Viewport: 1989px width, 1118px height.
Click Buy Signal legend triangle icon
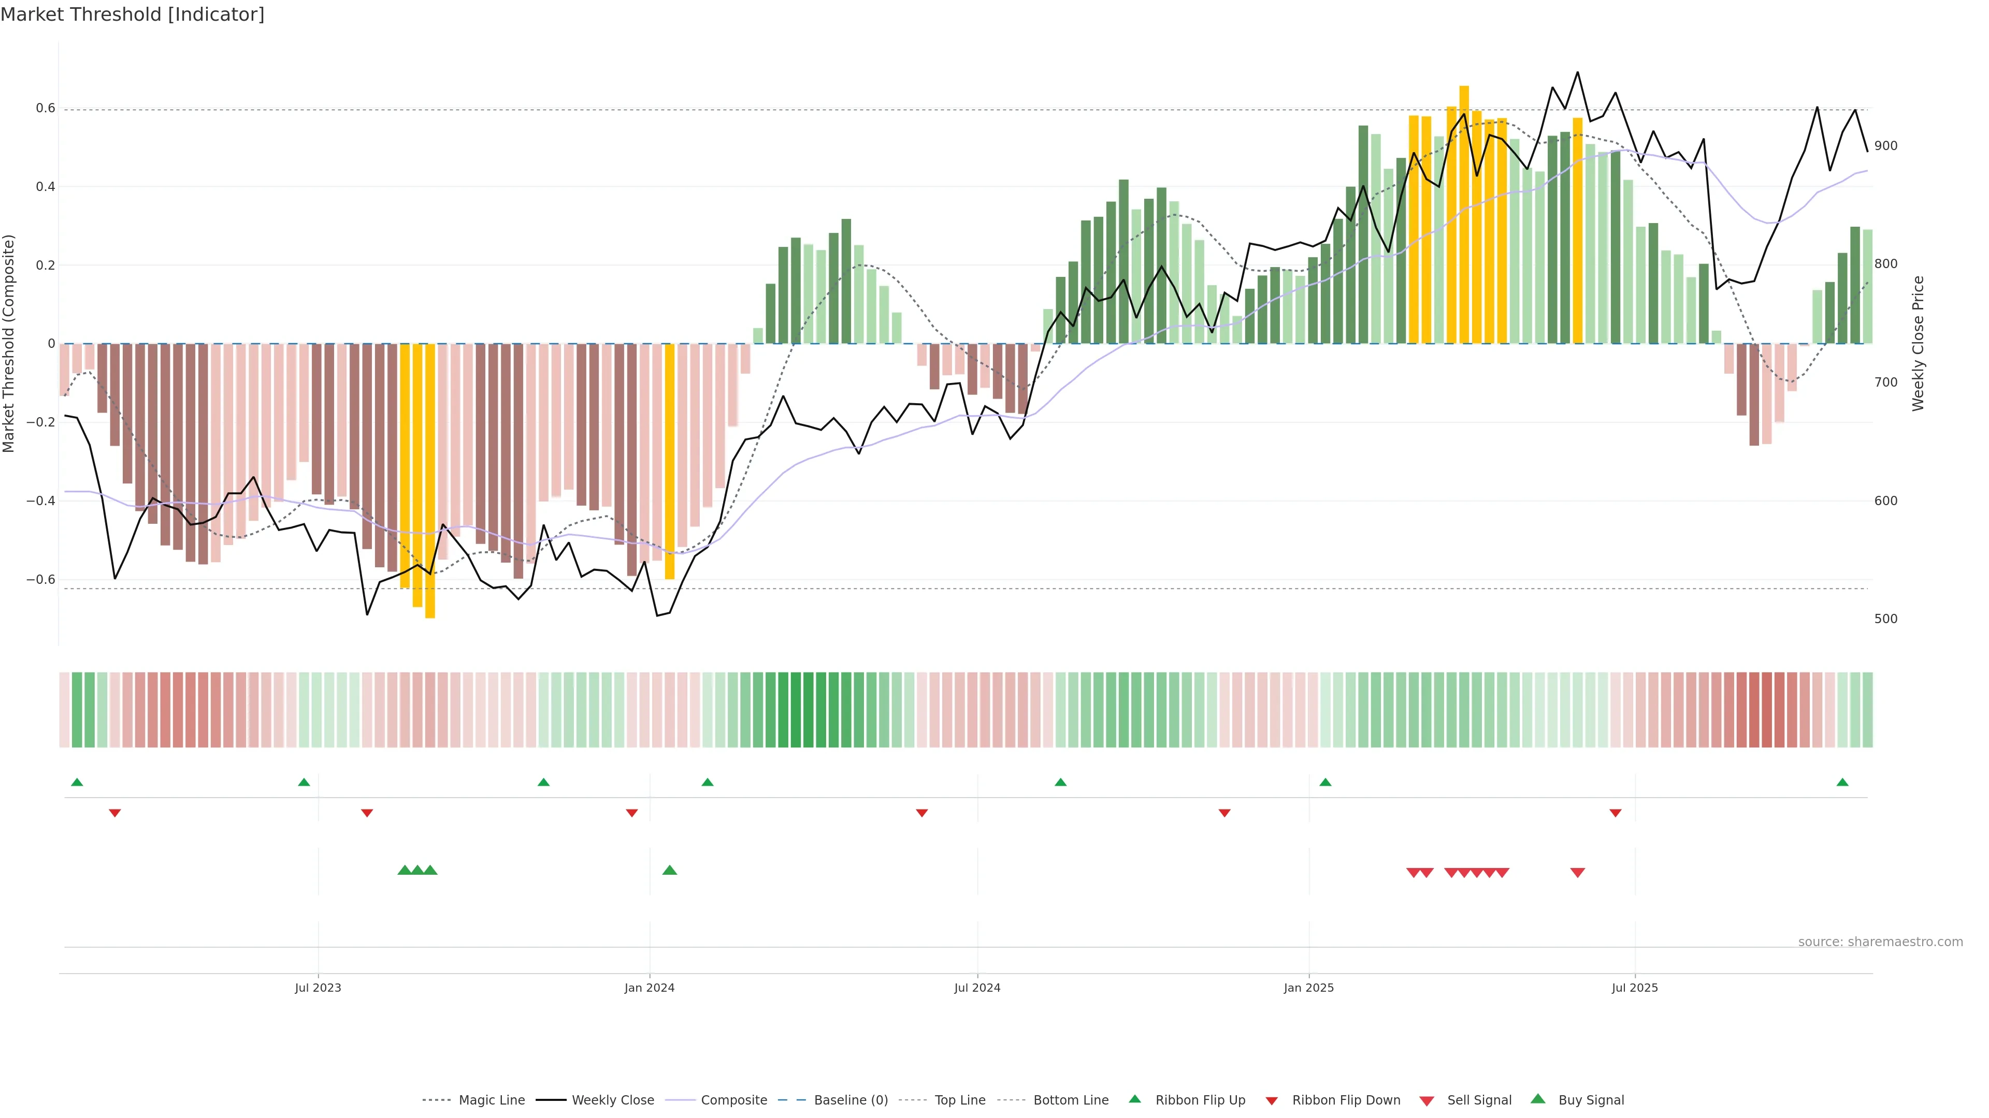pyautogui.click(x=1538, y=1099)
